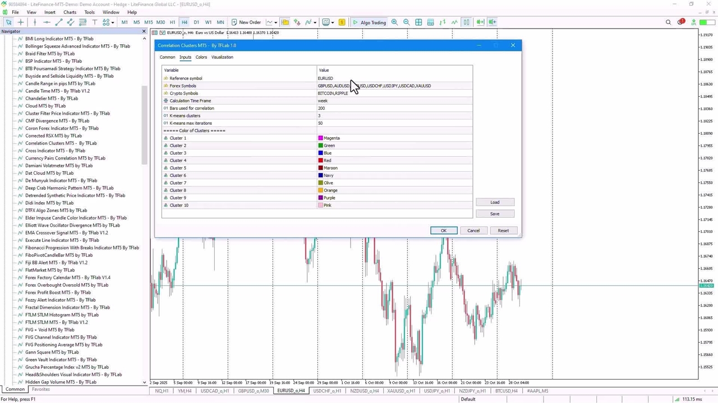Select the crosshair cursor tool
The width and height of the screenshot is (718, 403).
point(21,22)
